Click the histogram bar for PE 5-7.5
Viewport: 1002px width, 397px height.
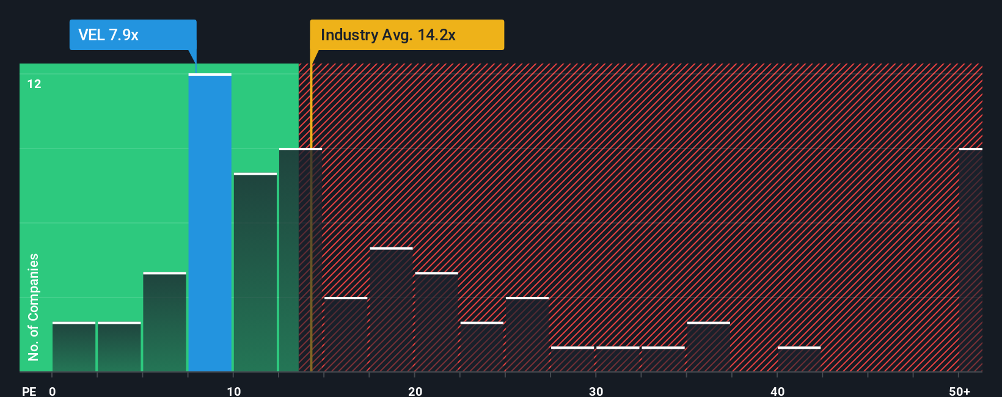164,322
